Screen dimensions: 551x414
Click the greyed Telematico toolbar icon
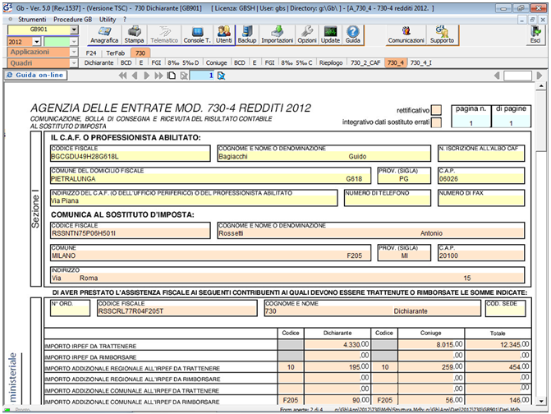(164, 34)
